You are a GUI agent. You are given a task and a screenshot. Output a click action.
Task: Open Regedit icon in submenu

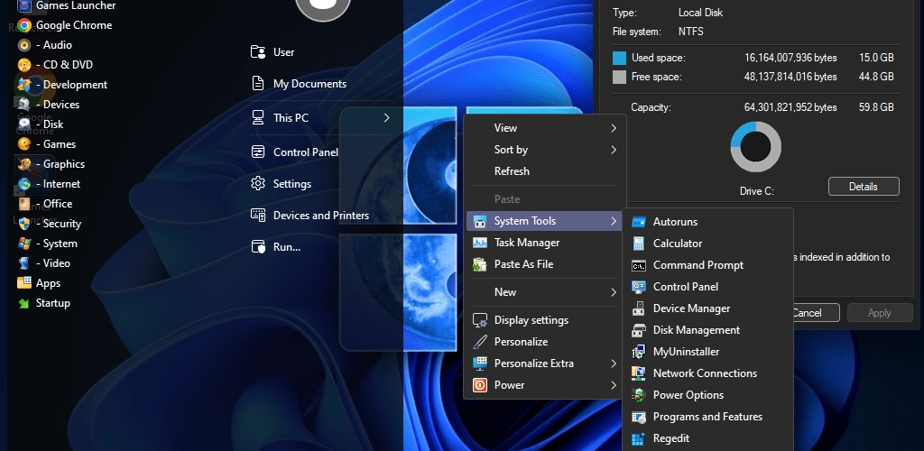[x=638, y=438]
